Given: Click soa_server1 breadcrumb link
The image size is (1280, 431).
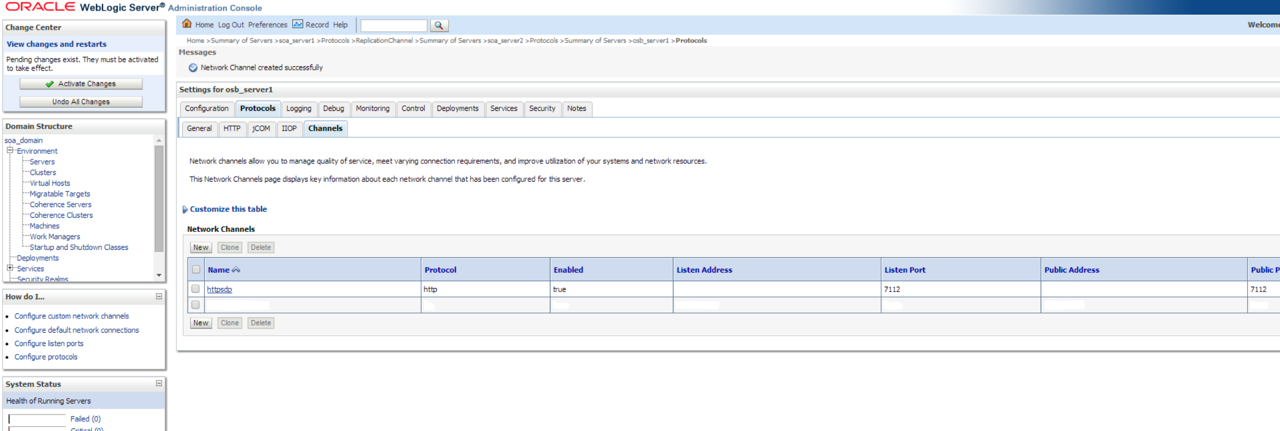Looking at the screenshot, I should tap(297, 41).
